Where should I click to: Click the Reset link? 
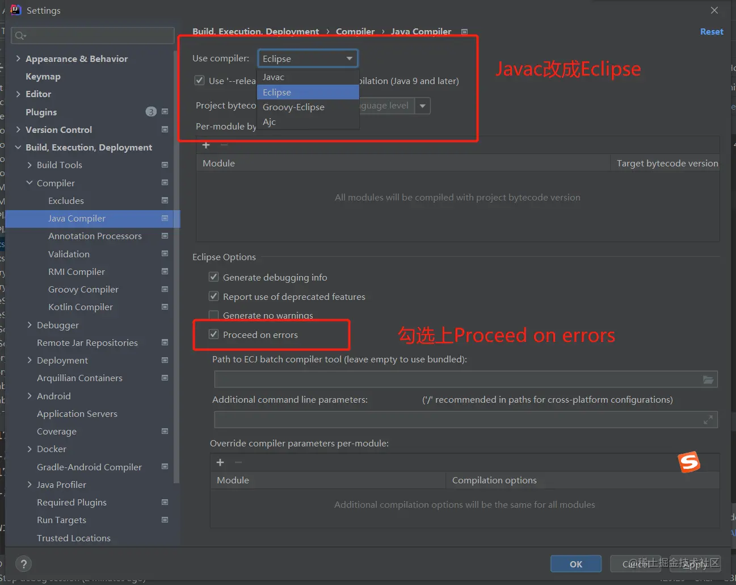point(712,32)
